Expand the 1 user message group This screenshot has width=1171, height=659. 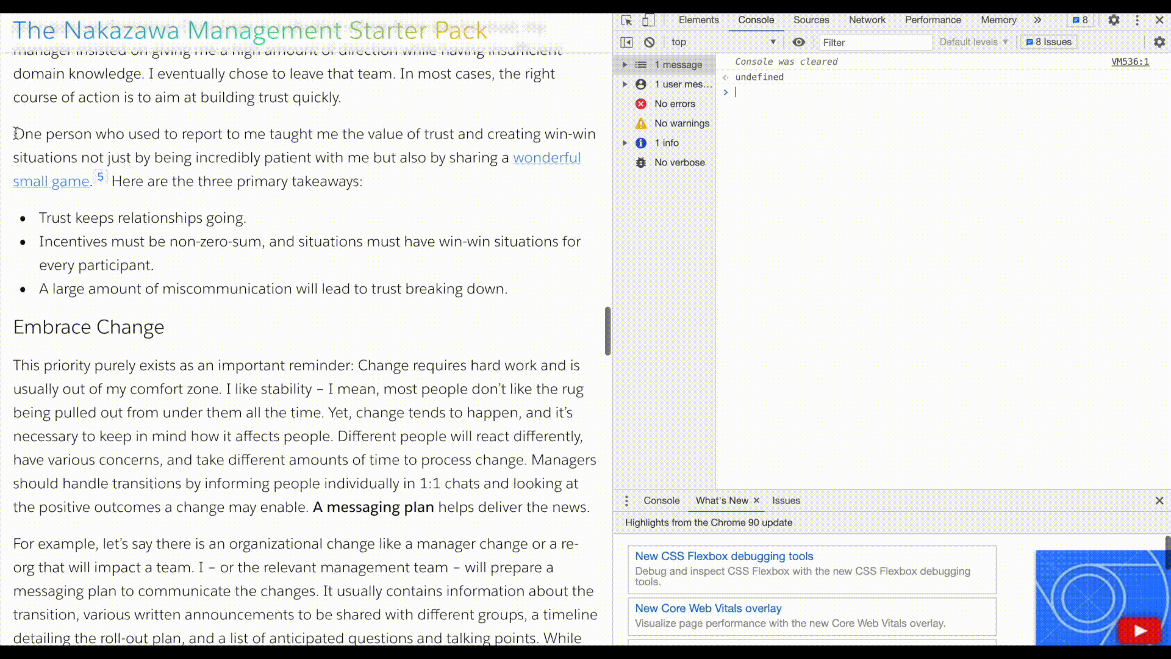626,84
